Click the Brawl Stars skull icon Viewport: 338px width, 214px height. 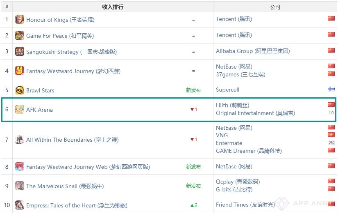(20, 90)
